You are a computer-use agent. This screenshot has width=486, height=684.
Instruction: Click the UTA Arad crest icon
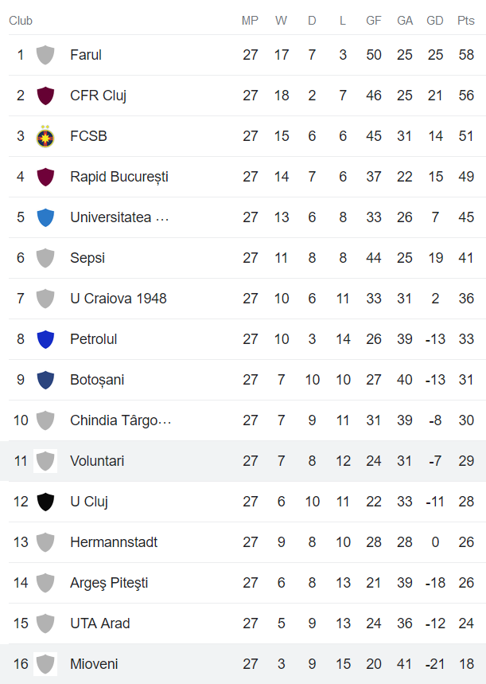45,623
